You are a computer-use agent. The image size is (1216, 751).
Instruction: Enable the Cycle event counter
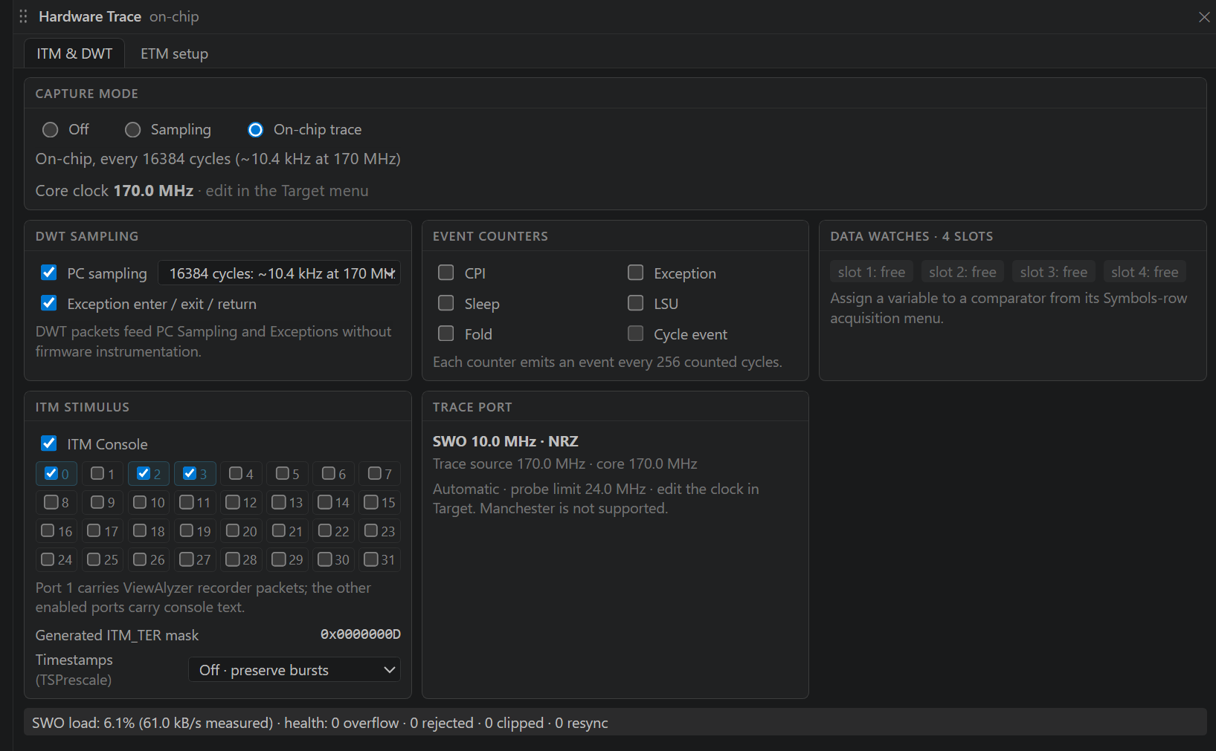point(636,334)
